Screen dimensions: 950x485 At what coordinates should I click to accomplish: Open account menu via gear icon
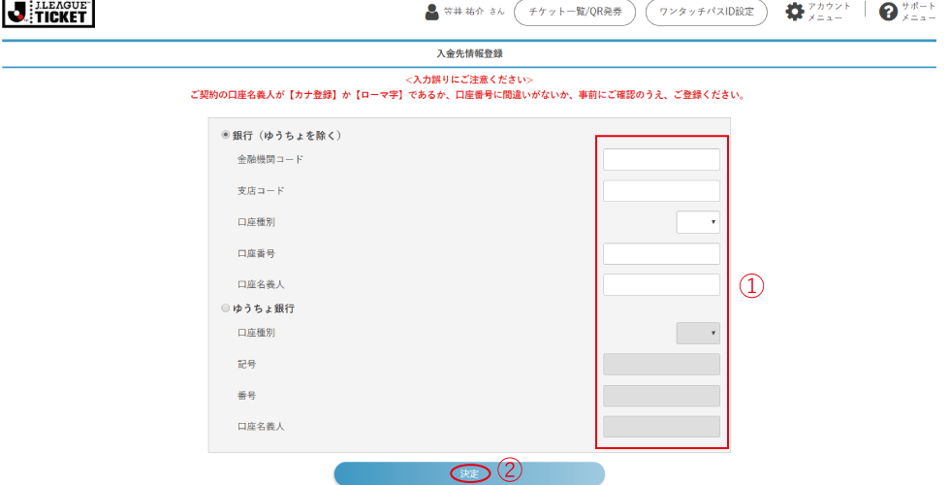[x=795, y=12]
